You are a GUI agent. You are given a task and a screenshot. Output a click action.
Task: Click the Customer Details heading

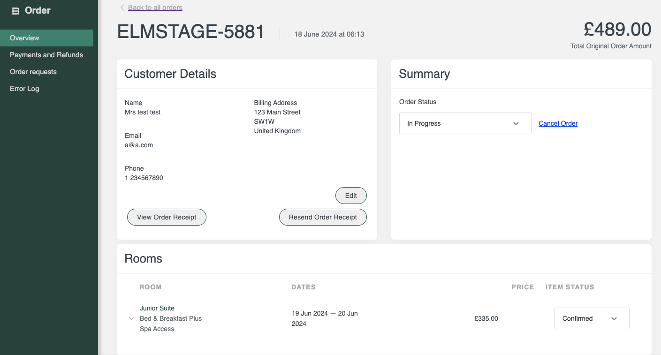pyautogui.click(x=170, y=74)
